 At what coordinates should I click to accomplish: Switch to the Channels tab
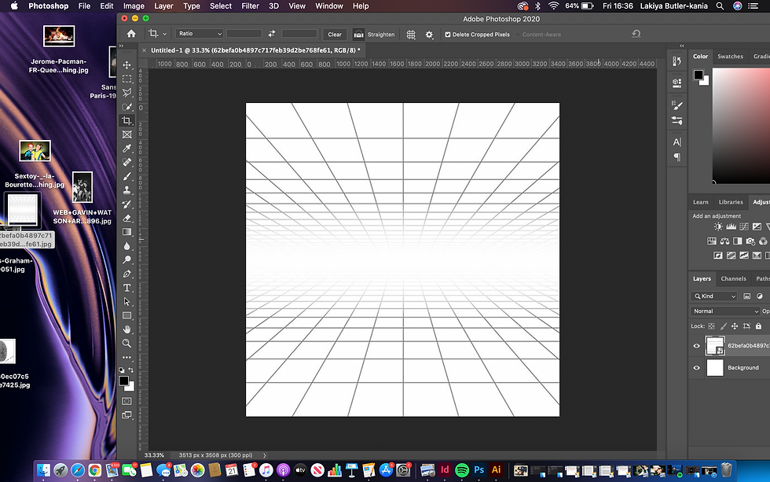click(x=733, y=278)
